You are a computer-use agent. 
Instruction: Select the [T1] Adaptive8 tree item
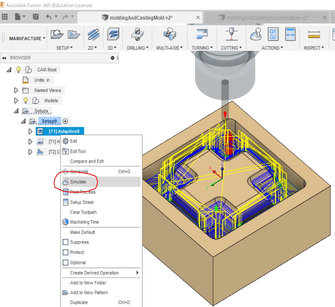coord(60,131)
